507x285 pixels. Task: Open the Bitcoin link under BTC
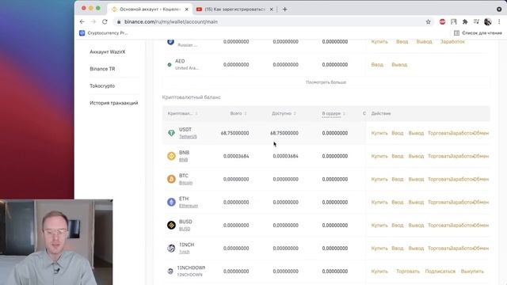[x=185, y=183]
